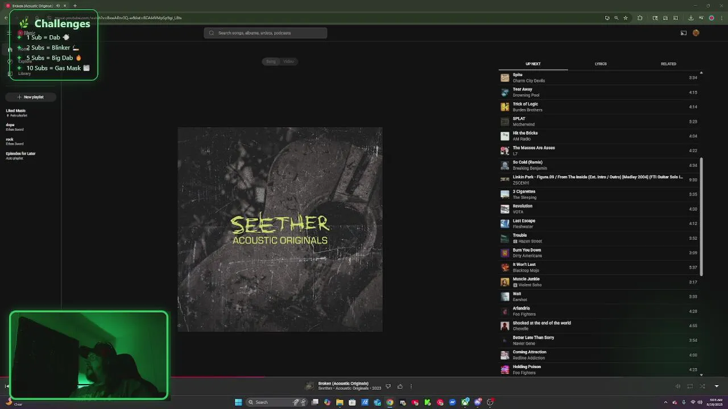This screenshot has height=409, width=728.
Task: Show hidden system tray icons
Action: tap(666, 402)
